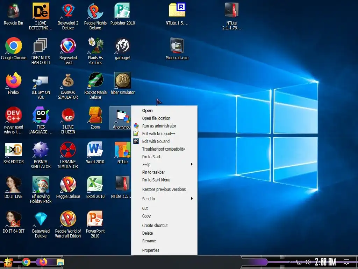Image resolution: width=358 pixels, height=269 pixels.
Task: Choose Edit with Notepad++
Action: (x=164, y=133)
